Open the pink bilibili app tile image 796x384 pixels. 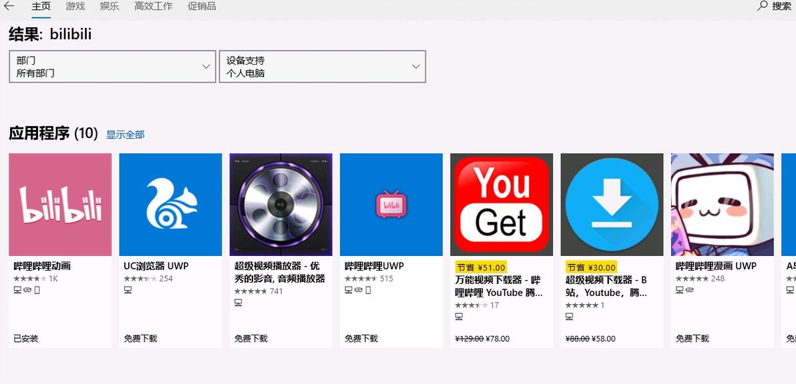[x=60, y=205]
